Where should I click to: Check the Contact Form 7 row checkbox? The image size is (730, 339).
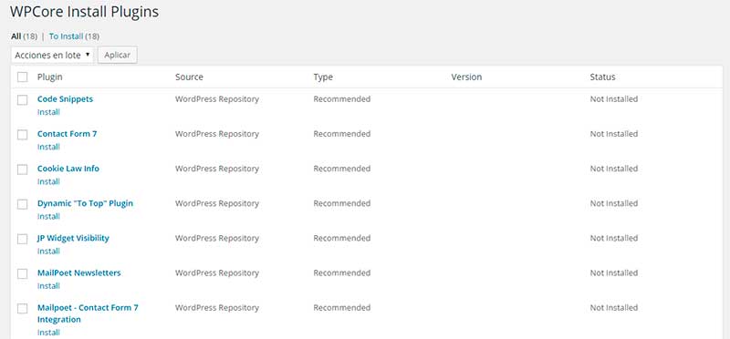(x=22, y=135)
